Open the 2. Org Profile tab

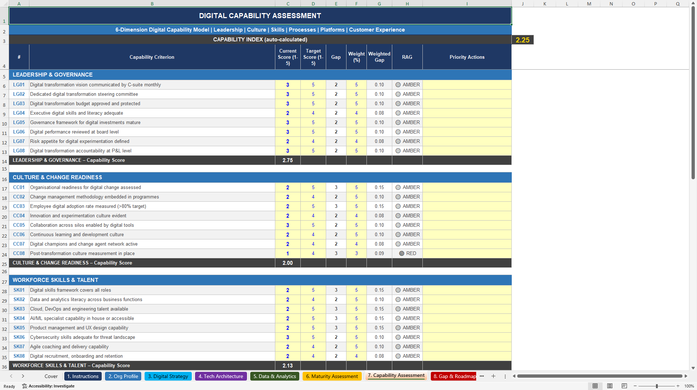tap(123, 376)
